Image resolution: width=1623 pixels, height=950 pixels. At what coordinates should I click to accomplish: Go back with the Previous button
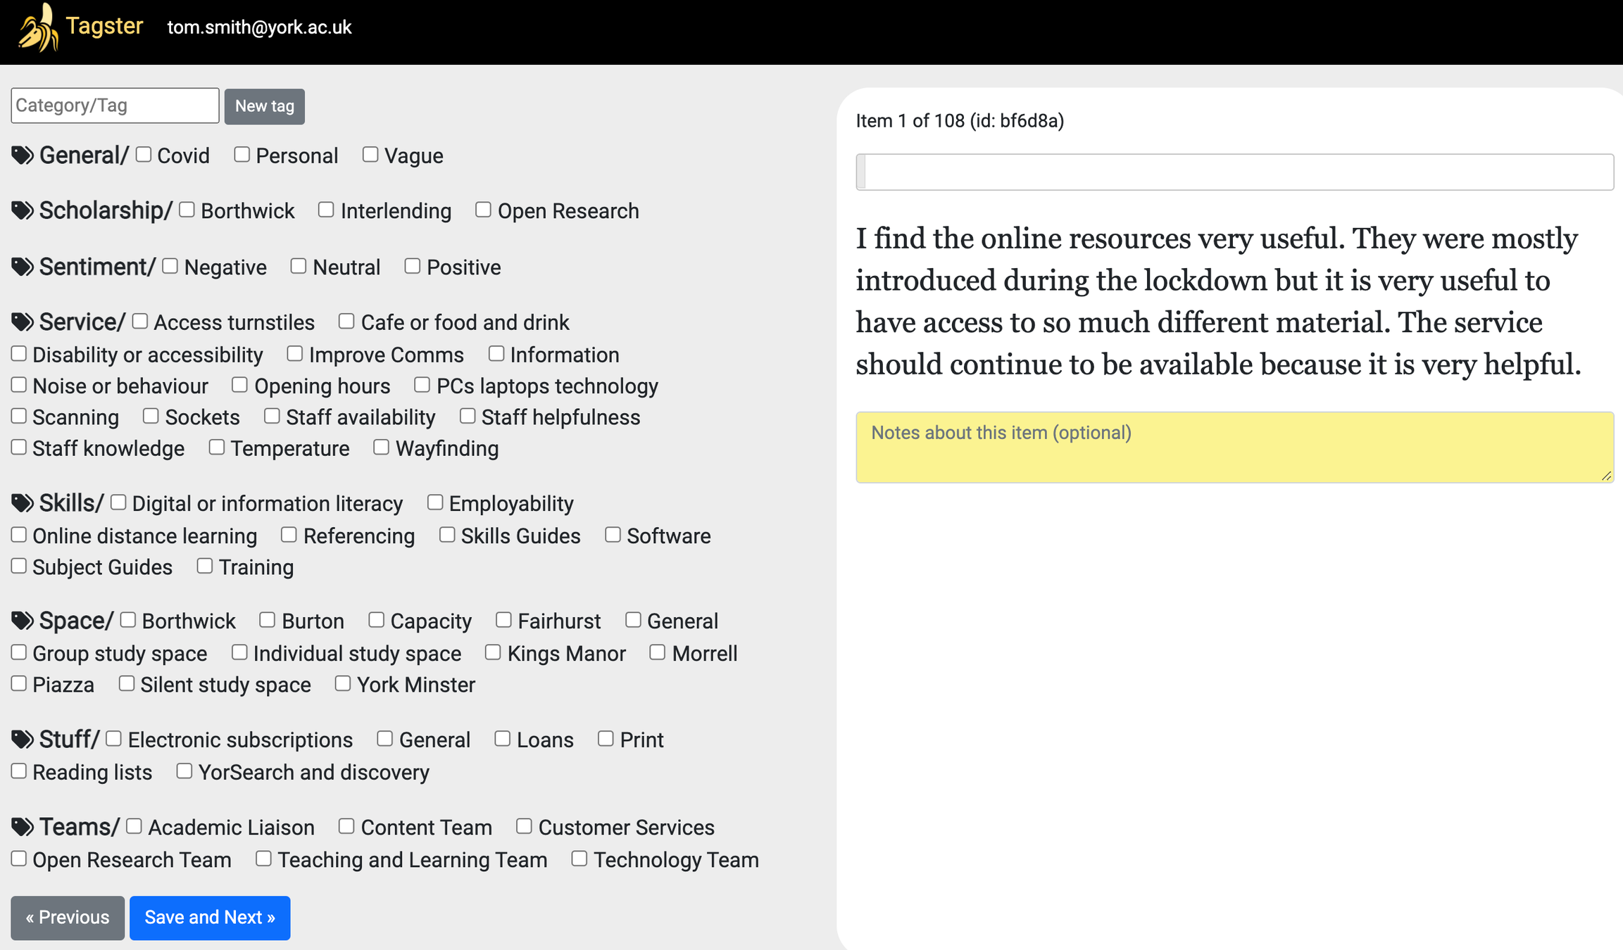point(68,918)
